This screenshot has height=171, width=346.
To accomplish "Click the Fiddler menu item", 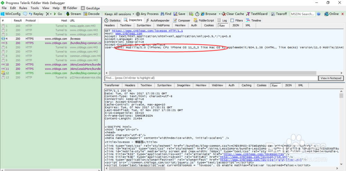I will pyautogui.click(x=70, y=8).
